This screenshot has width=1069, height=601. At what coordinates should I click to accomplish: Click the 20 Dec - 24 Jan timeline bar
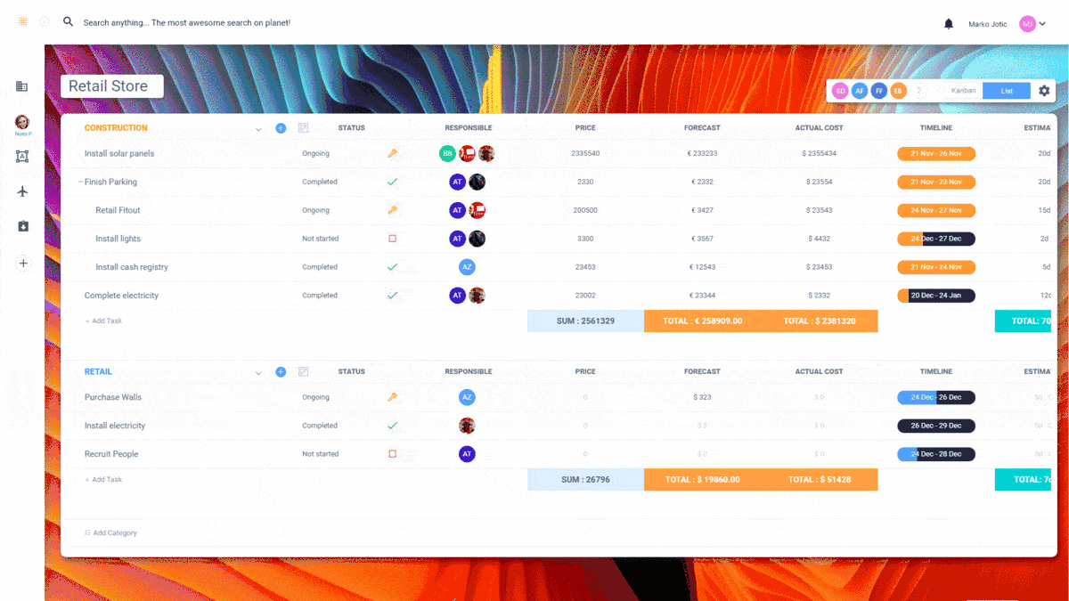coord(935,296)
